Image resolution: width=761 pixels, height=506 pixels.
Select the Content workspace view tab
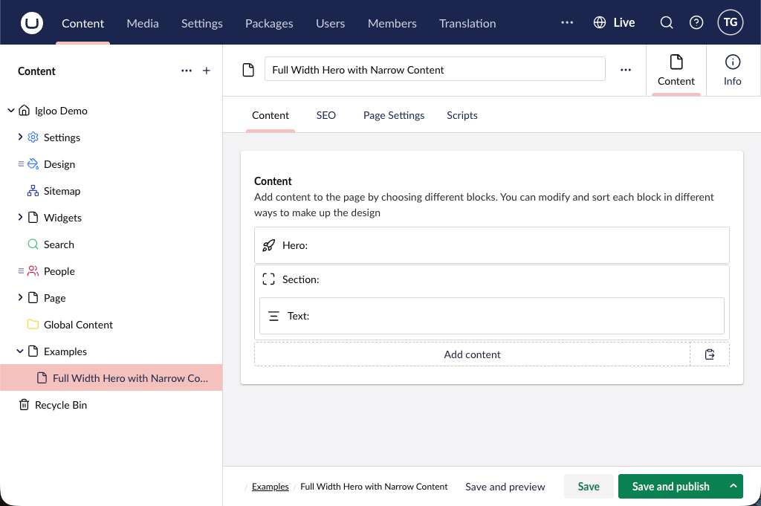click(x=676, y=71)
